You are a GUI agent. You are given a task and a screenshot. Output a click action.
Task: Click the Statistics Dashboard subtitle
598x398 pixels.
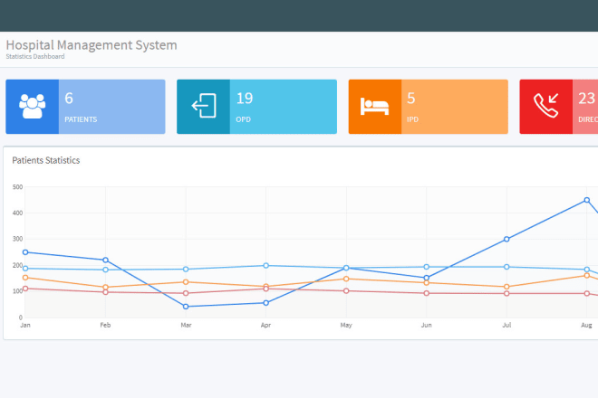35,56
